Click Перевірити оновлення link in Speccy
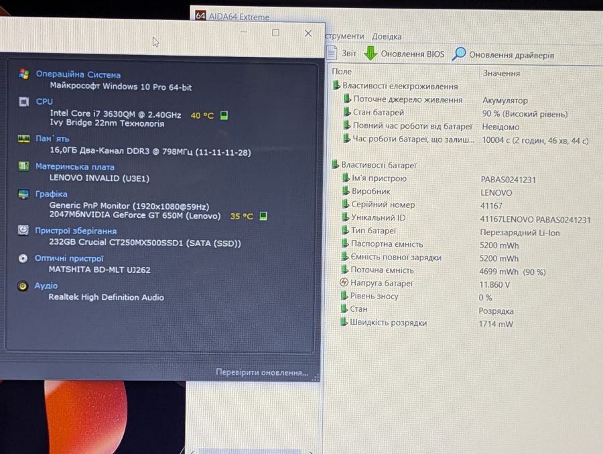The height and width of the screenshot is (454, 603). tap(262, 372)
